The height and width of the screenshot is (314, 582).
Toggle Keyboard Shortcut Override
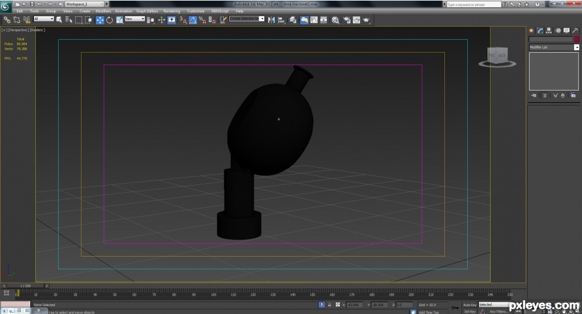(172, 20)
